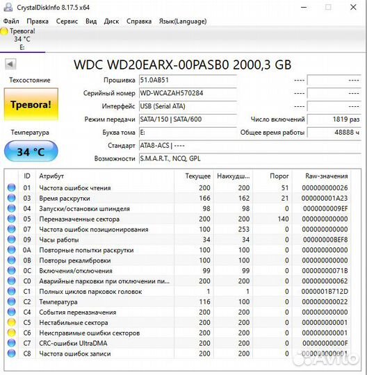Click status icon for События переназначения
Screen dimensions: 367x375
(x=12, y=312)
